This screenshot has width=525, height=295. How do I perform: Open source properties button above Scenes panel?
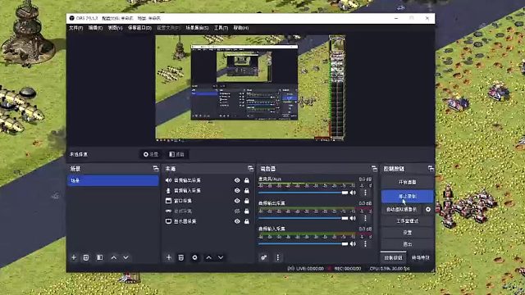151,154
